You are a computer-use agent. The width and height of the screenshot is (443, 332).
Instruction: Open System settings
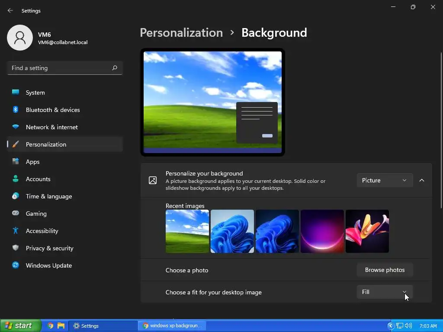click(x=65, y=93)
